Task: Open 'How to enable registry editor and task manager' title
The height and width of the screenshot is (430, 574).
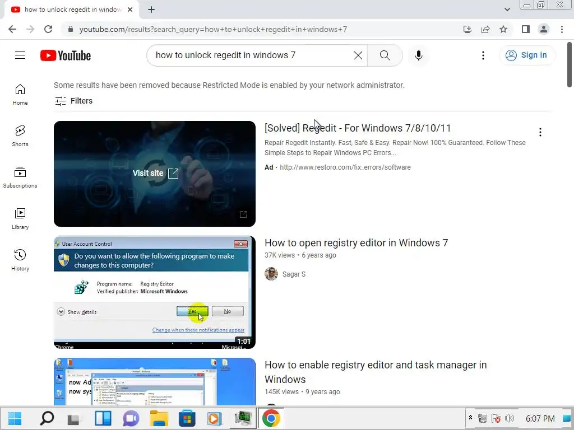Action: 376,372
